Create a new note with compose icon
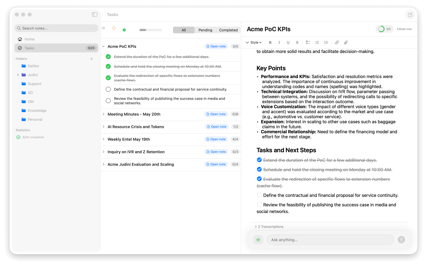The image size is (427, 266). (410, 15)
